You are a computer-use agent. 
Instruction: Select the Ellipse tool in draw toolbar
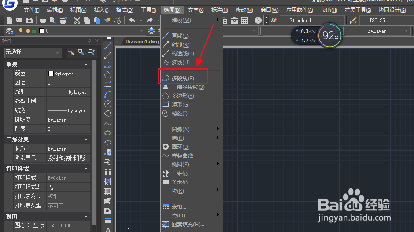[x=108, y=133]
